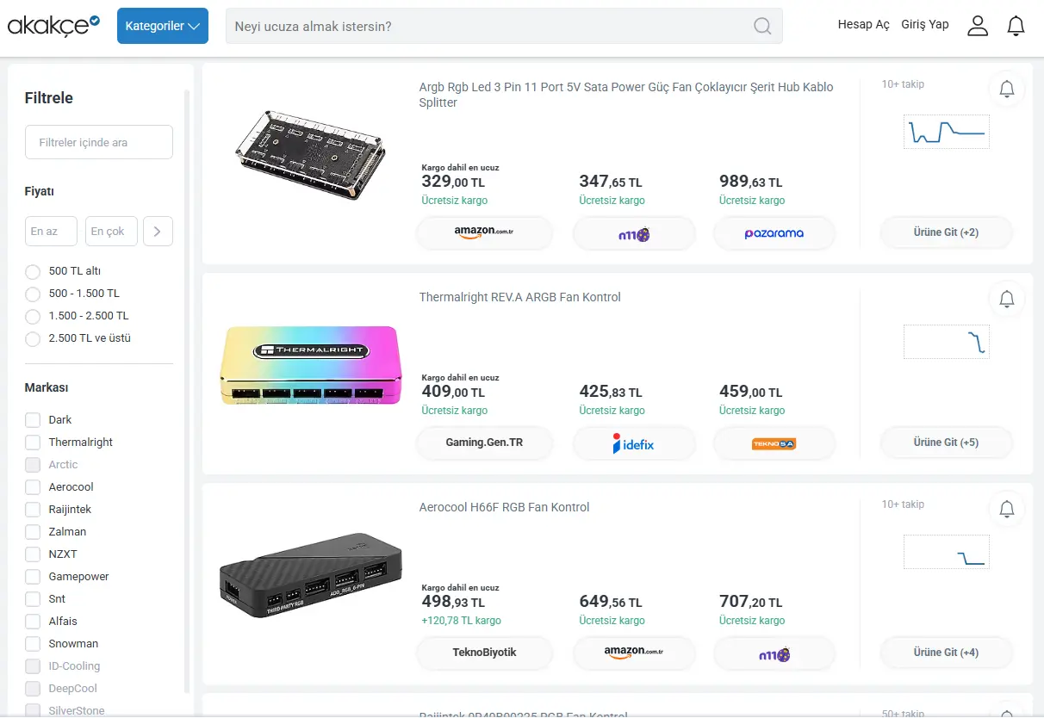Image resolution: width=1044 pixels, height=718 pixels.
Task: Click Ürüne Git (+4) button
Action: coord(946,653)
